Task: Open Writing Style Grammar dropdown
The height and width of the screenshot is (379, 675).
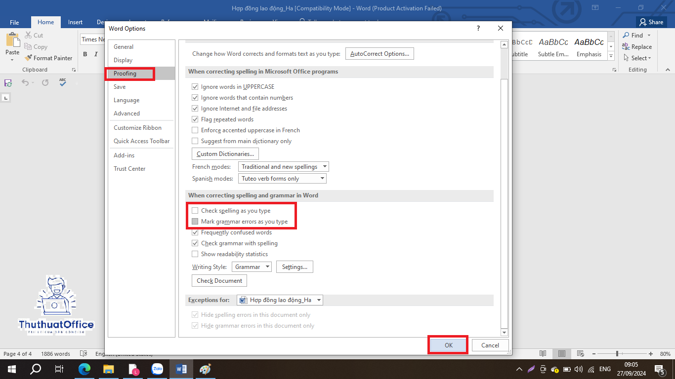Action: point(252,267)
